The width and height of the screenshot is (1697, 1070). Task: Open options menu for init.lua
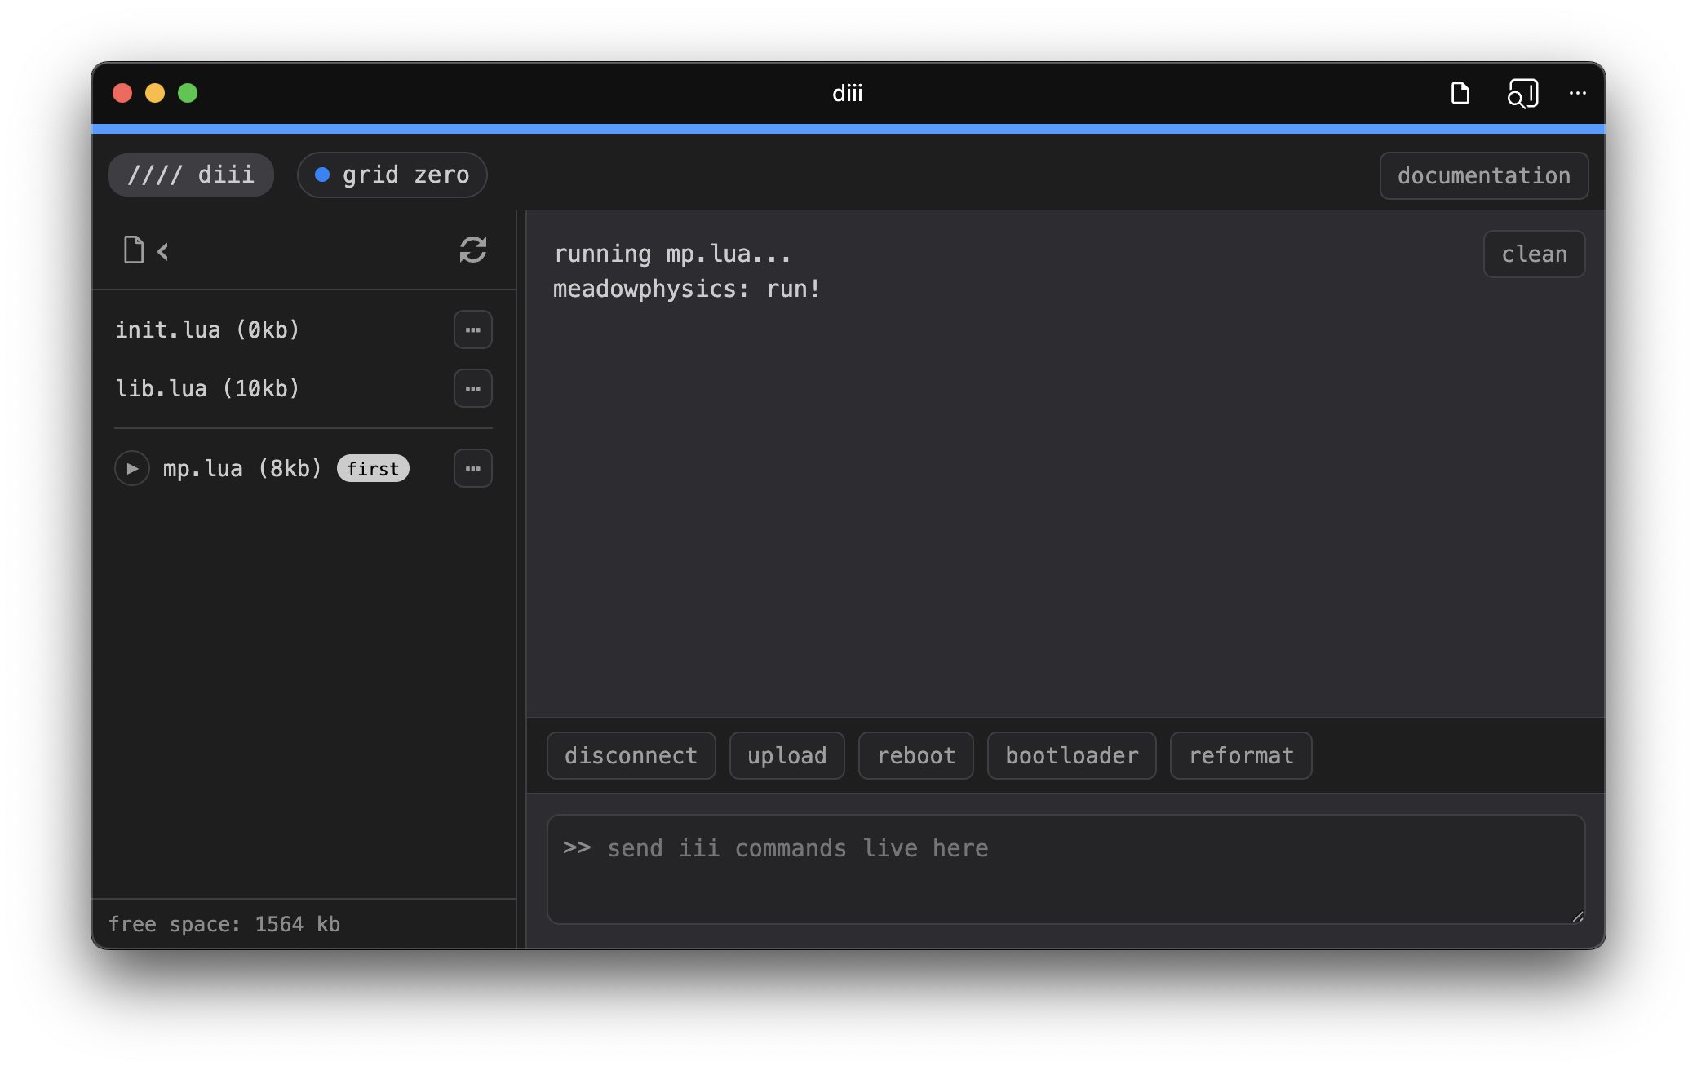click(x=473, y=329)
